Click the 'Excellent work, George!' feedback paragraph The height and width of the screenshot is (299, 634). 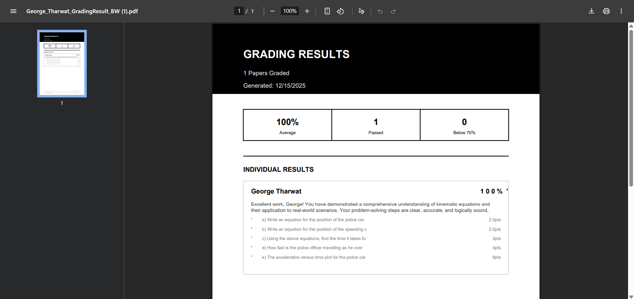370,207
